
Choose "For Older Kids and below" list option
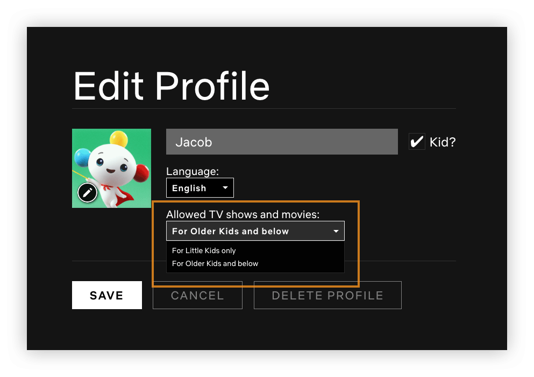(x=215, y=263)
